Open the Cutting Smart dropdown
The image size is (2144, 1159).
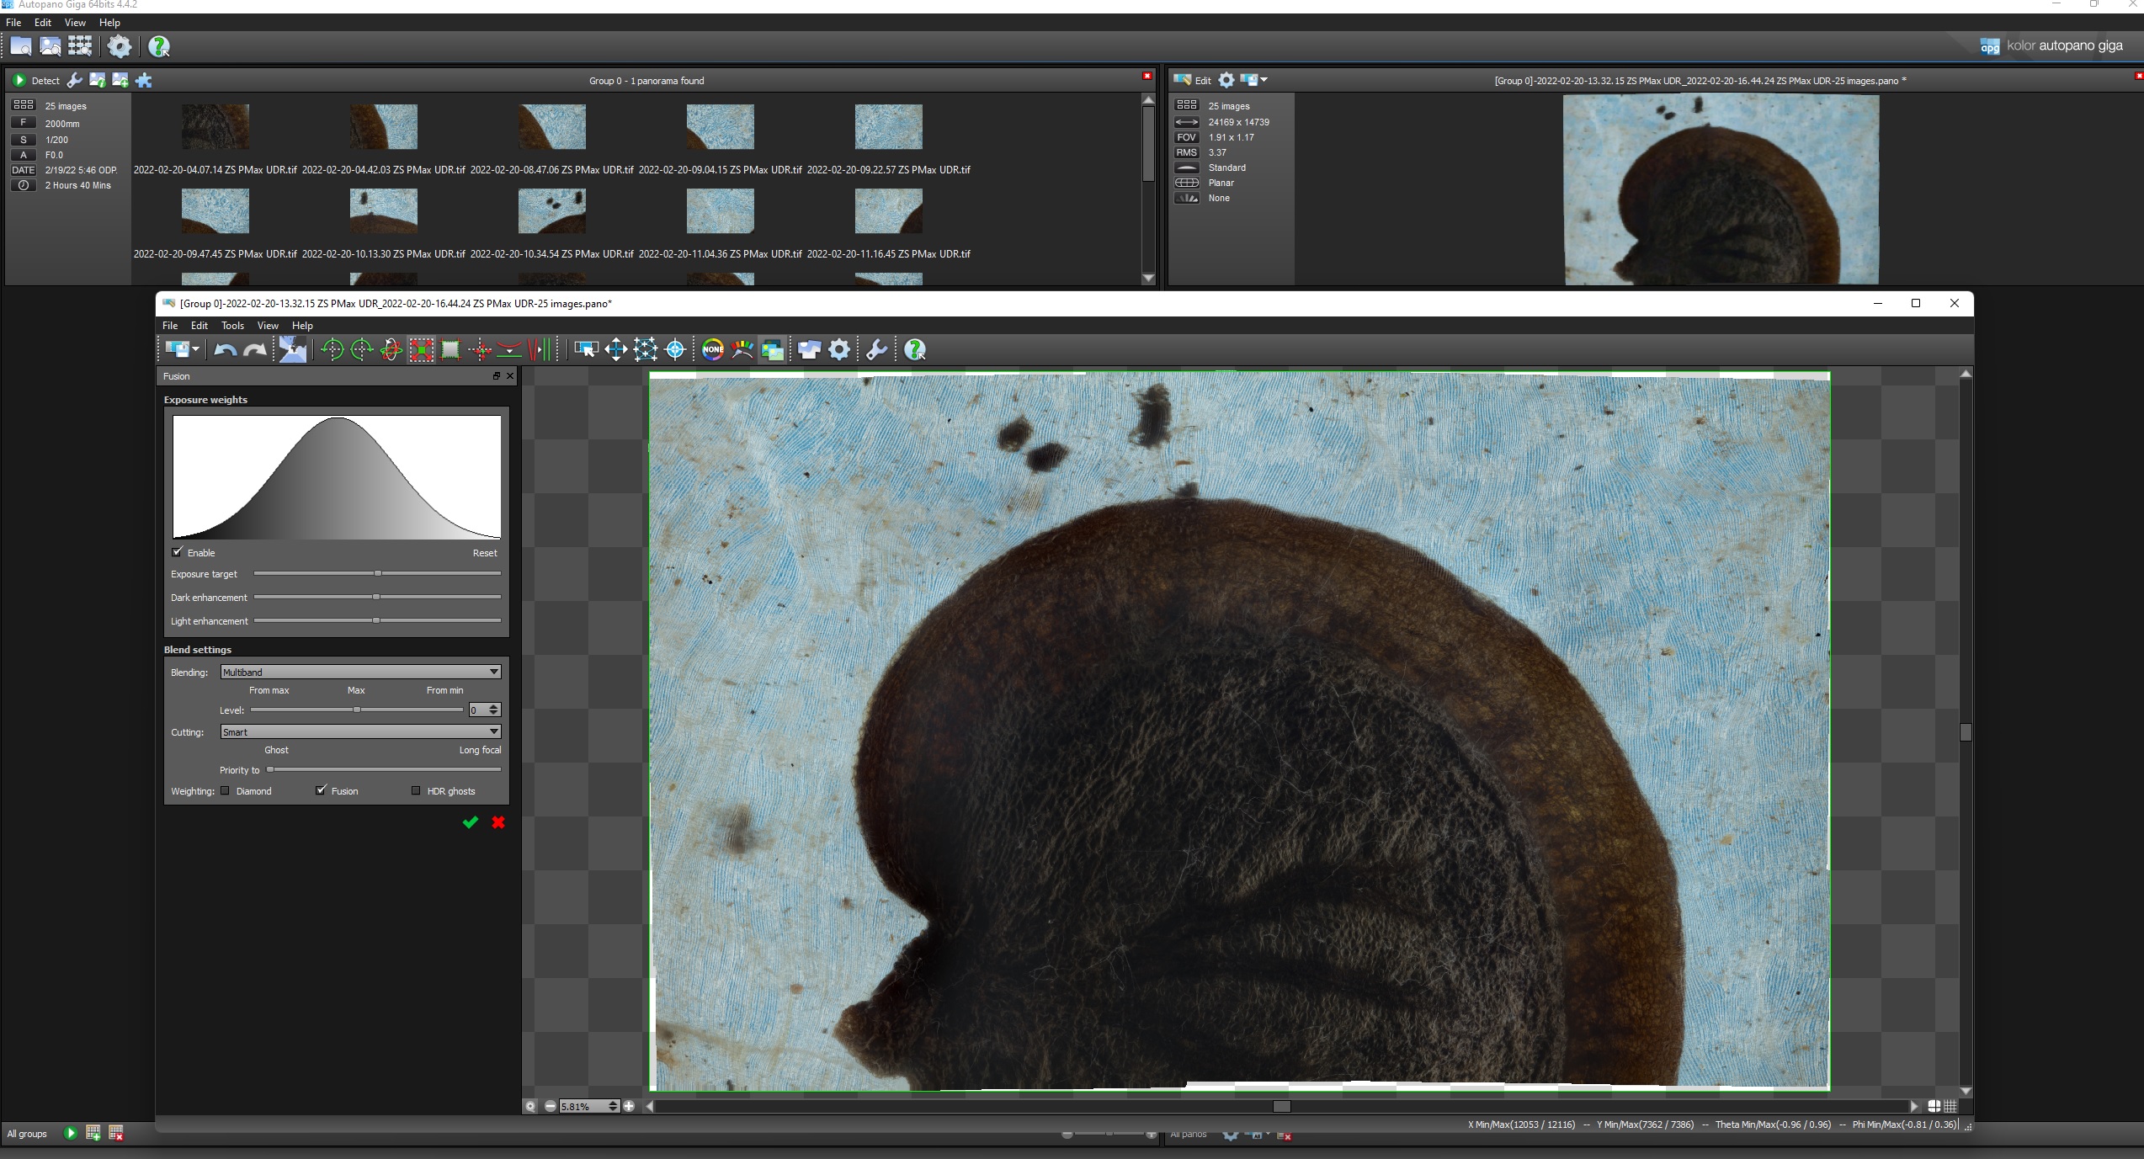click(x=360, y=731)
